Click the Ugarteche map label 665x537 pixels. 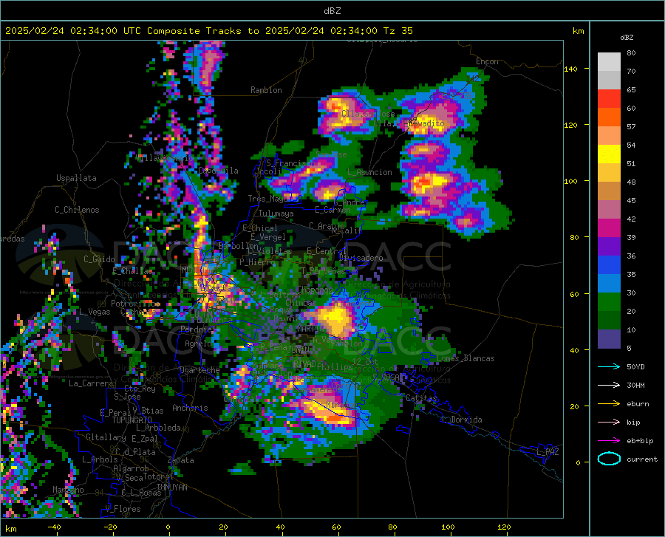[x=199, y=370]
